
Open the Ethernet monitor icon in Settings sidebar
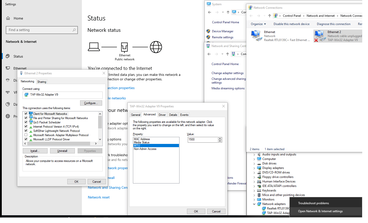(8, 68)
